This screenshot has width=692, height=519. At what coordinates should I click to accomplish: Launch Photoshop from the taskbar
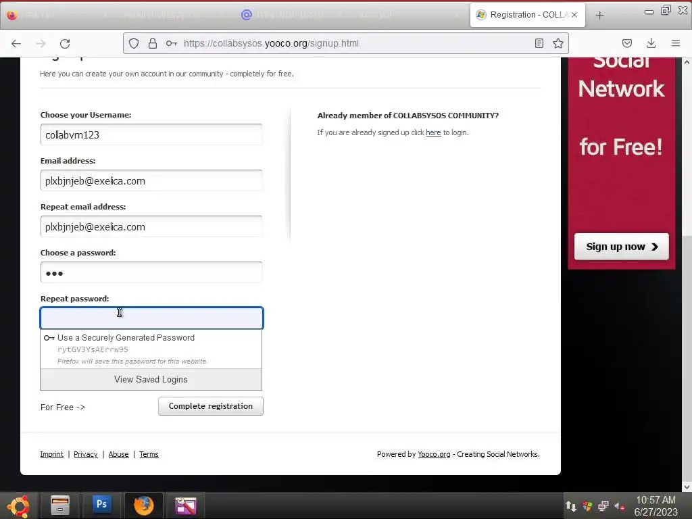(x=101, y=504)
